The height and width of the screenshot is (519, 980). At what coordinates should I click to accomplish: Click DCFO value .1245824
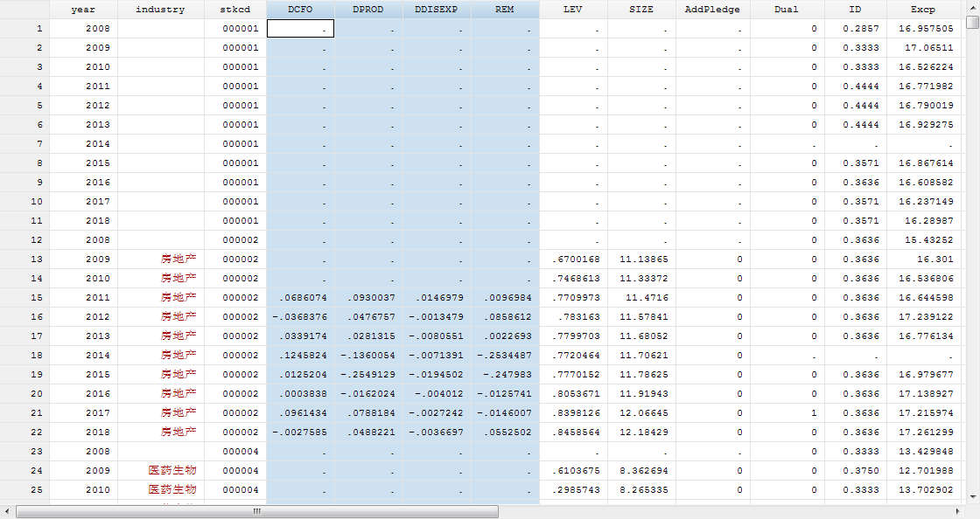point(303,355)
